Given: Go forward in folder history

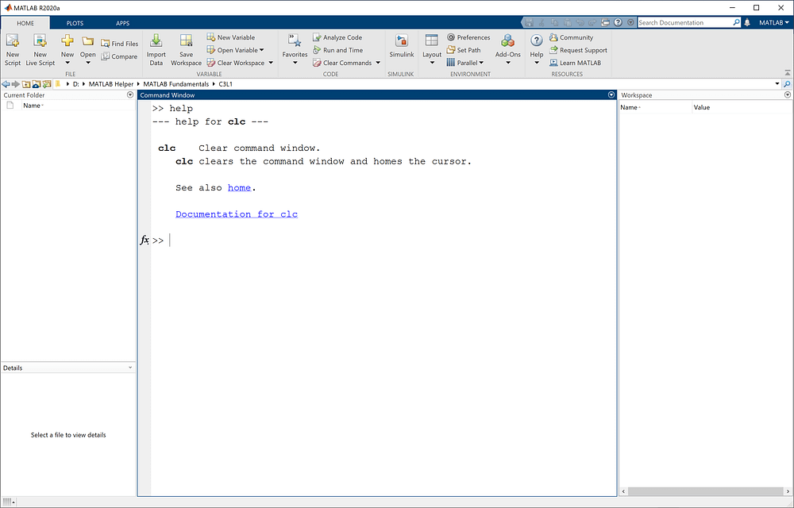Looking at the screenshot, I should coord(16,84).
